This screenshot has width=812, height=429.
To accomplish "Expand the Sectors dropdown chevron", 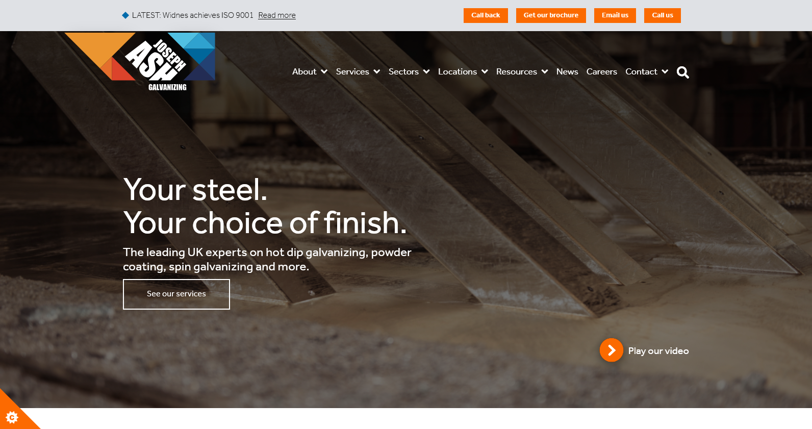I will 426,72.
